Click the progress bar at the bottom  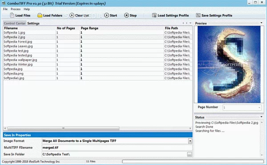(x=193, y=161)
